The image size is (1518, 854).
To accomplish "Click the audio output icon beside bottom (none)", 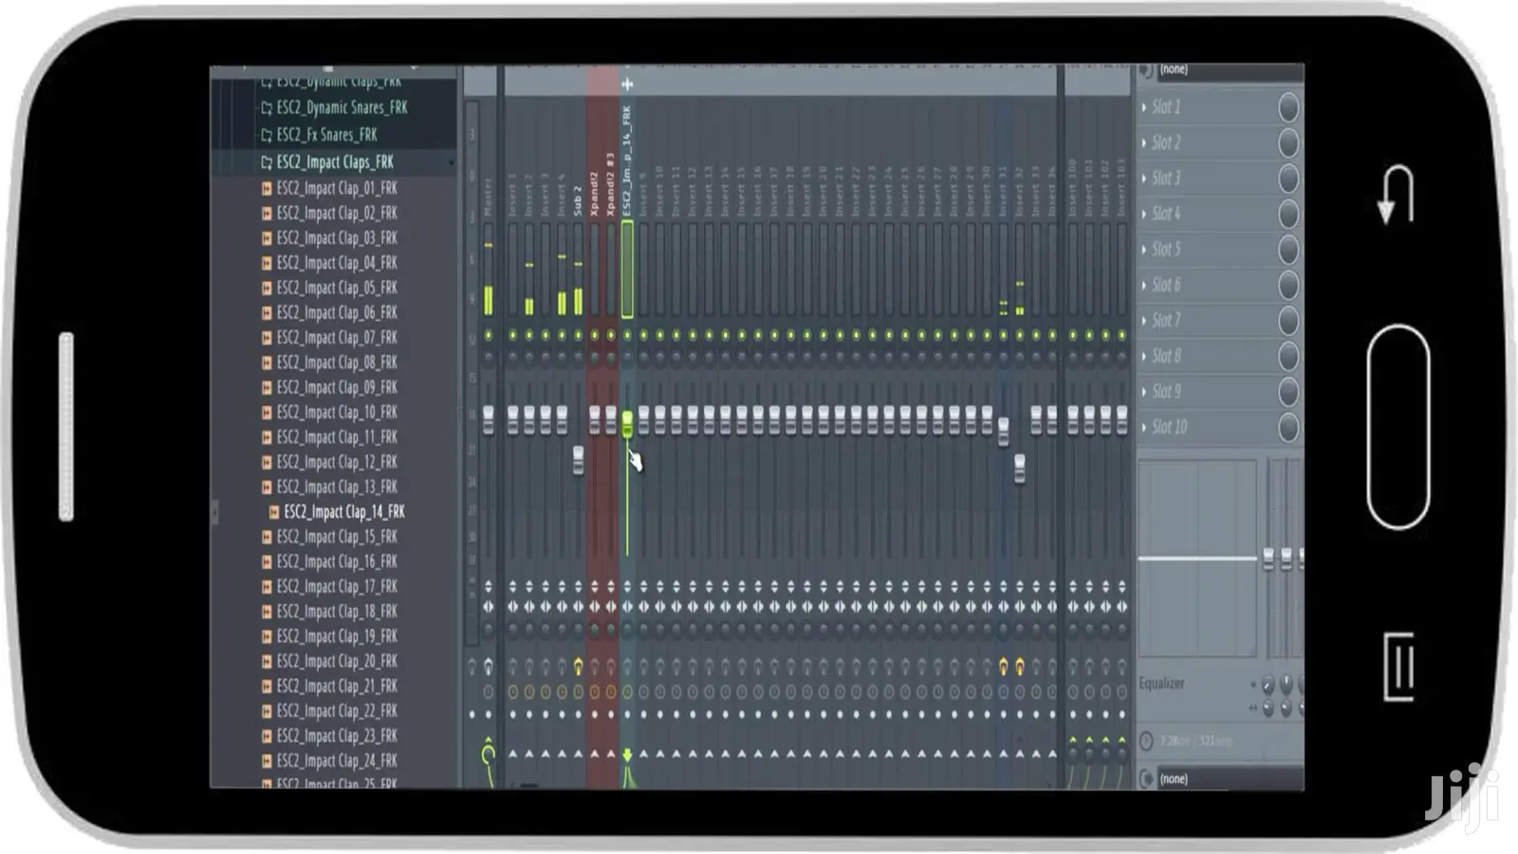I will coord(1146,779).
